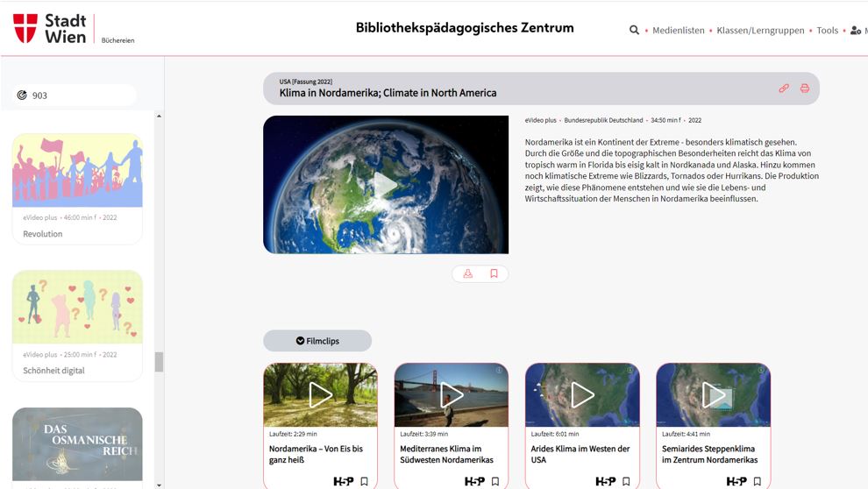
Task: Open the Klassen/Lerngruppen menu
Action: 760,30
